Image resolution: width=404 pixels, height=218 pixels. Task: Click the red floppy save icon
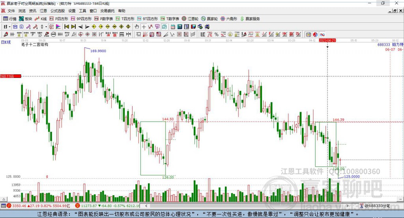click(x=193, y=27)
